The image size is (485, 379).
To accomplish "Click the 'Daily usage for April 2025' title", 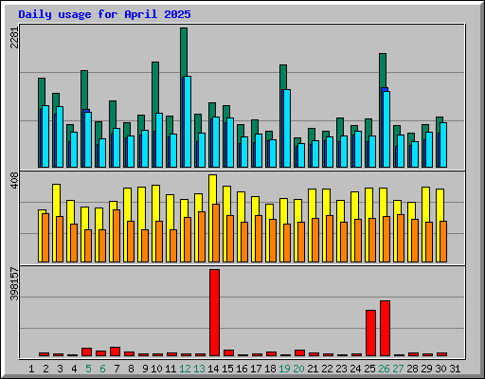I will tap(104, 14).
